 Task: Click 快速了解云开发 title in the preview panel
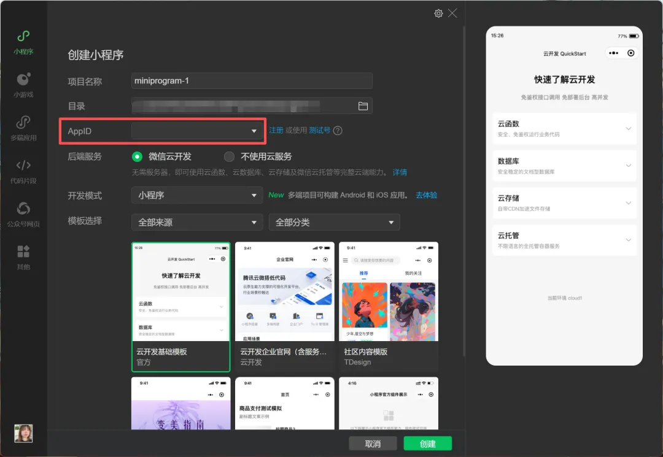565,80
